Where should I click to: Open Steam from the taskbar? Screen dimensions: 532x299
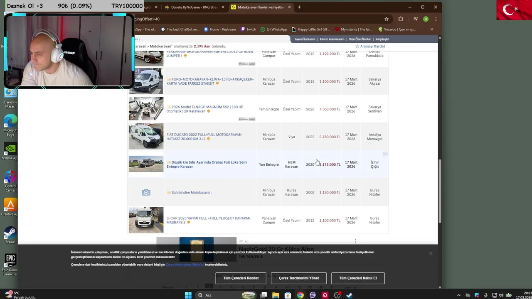[x=350, y=295]
